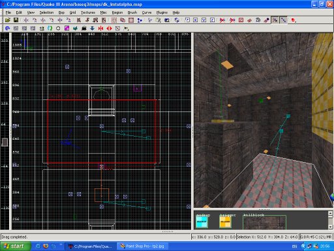This screenshot has height=251, width=334.
Task: Select the orange trigger texture thumbnail
Action: [225, 222]
